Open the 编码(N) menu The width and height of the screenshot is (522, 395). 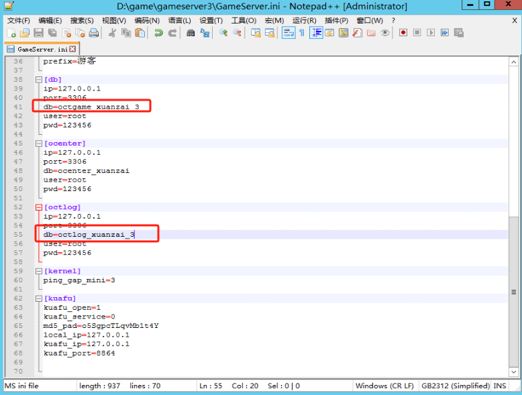pos(147,21)
